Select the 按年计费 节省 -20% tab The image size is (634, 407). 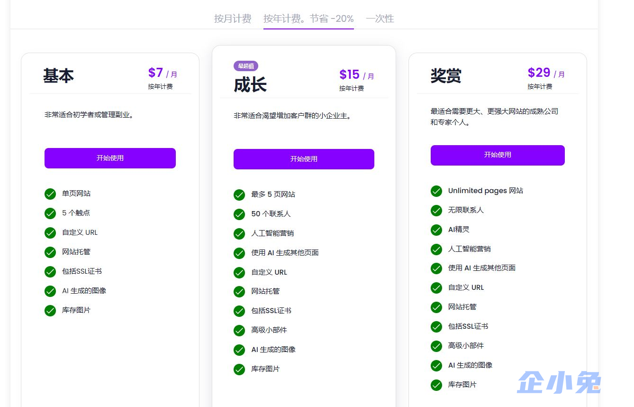coord(308,18)
